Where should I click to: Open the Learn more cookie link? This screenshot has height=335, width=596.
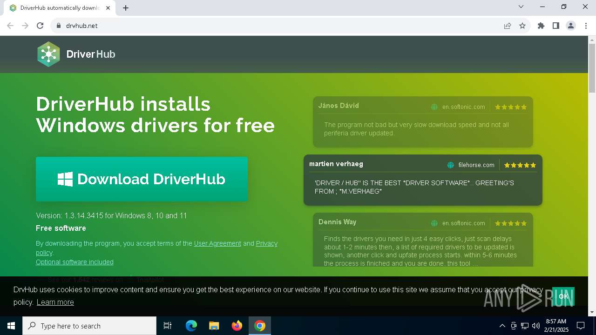55,302
